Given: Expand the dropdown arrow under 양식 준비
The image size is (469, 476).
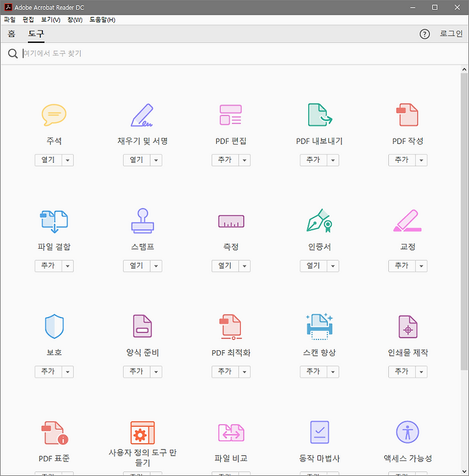Looking at the screenshot, I should point(156,372).
